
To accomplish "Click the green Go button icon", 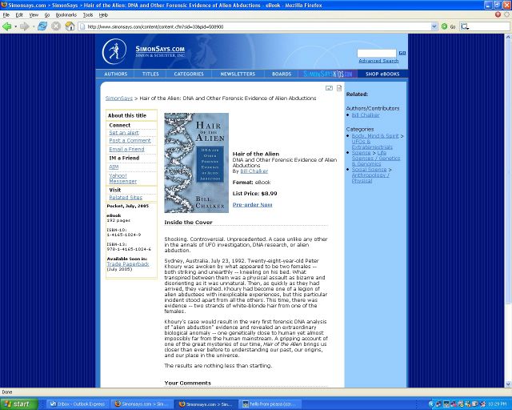I will tap(445, 26).
